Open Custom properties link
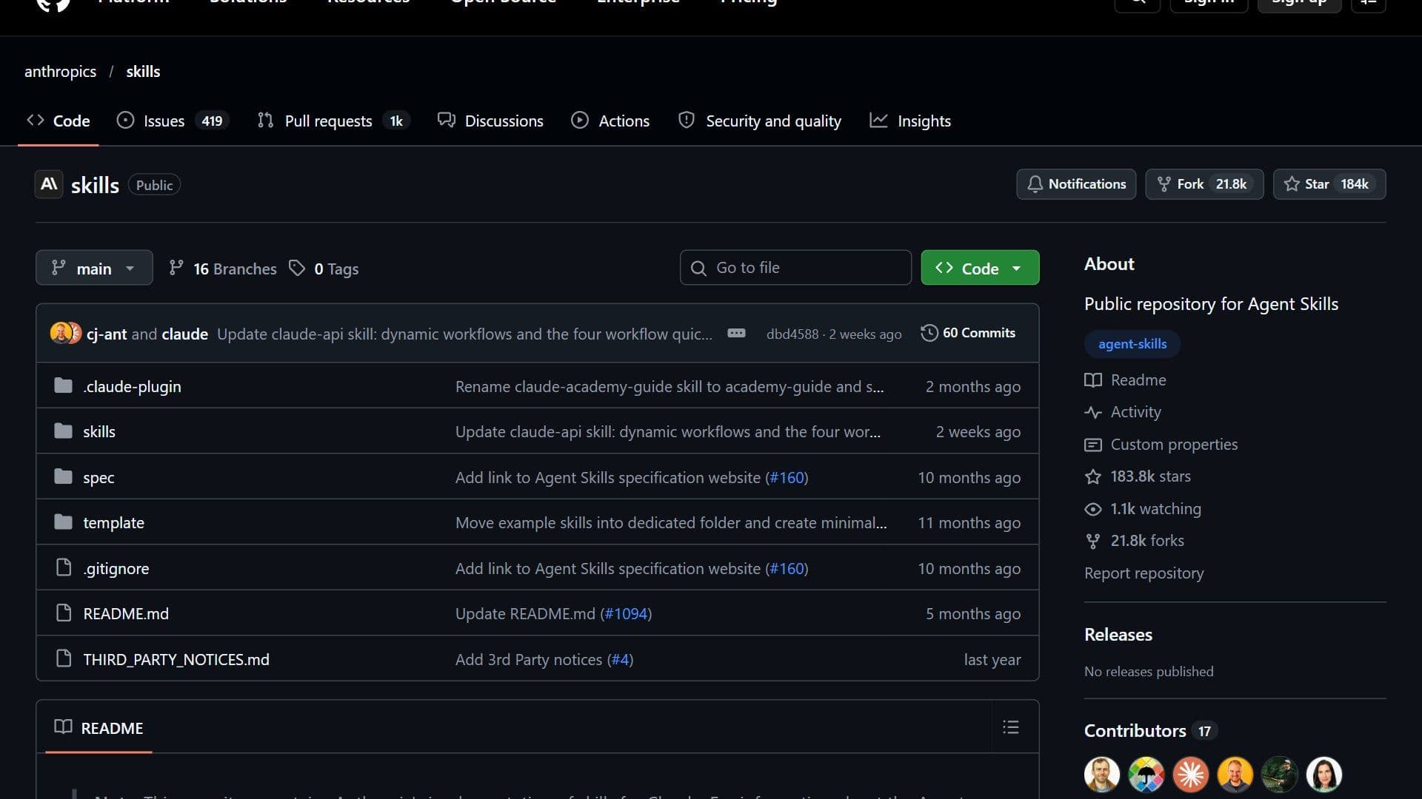The width and height of the screenshot is (1422, 799). coord(1161,445)
